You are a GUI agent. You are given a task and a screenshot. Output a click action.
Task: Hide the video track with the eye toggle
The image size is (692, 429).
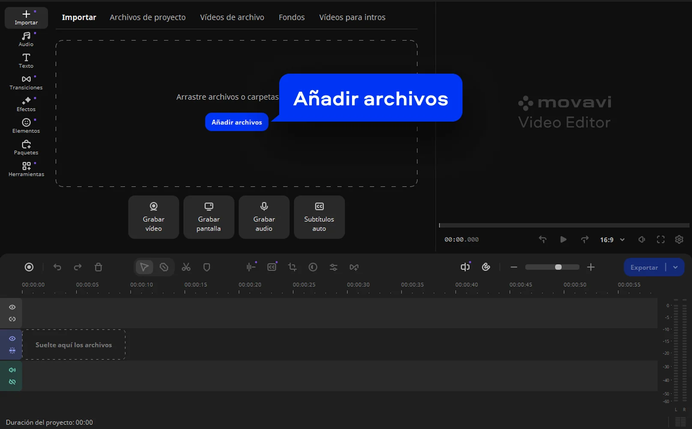point(12,339)
